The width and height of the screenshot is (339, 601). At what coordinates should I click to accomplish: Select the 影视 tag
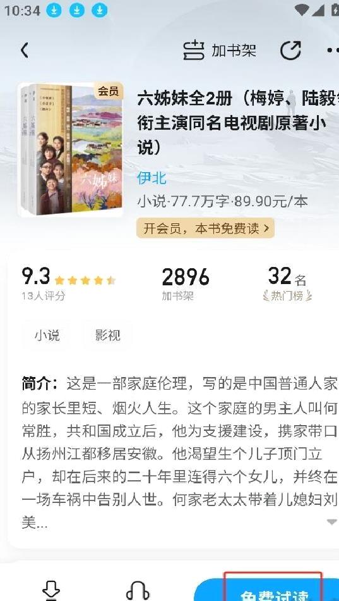[x=107, y=335]
